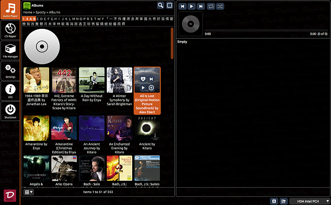Go to Home in the breadcrumb
Screen dimensions: 331x205
[x=28, y=12]
